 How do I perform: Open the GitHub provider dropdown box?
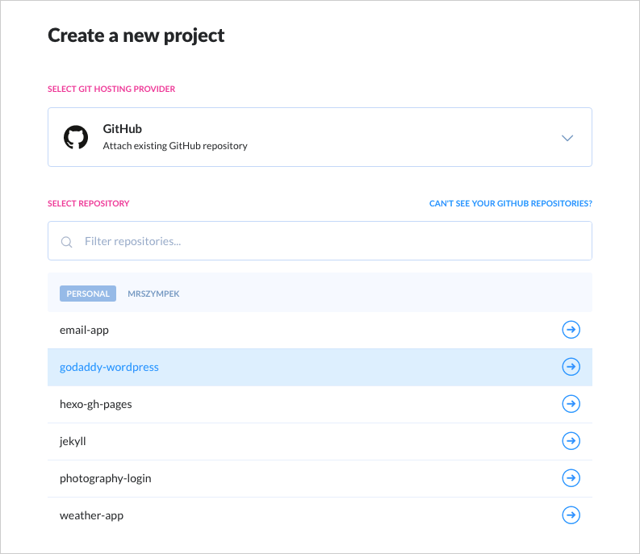(320, 137)
